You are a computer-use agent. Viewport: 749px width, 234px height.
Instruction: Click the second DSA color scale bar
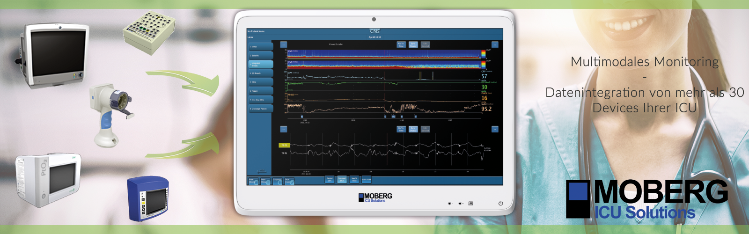484,64
